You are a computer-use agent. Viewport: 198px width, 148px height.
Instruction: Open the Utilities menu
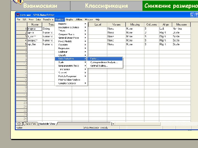79,19
